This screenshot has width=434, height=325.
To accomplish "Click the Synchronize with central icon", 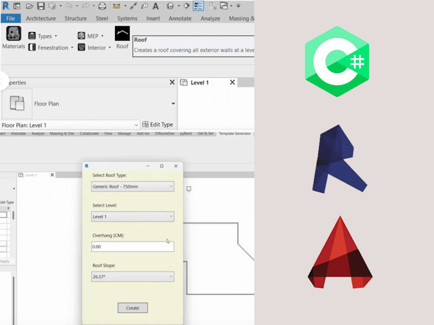I will pyautogui.click(x=52, y=6).
